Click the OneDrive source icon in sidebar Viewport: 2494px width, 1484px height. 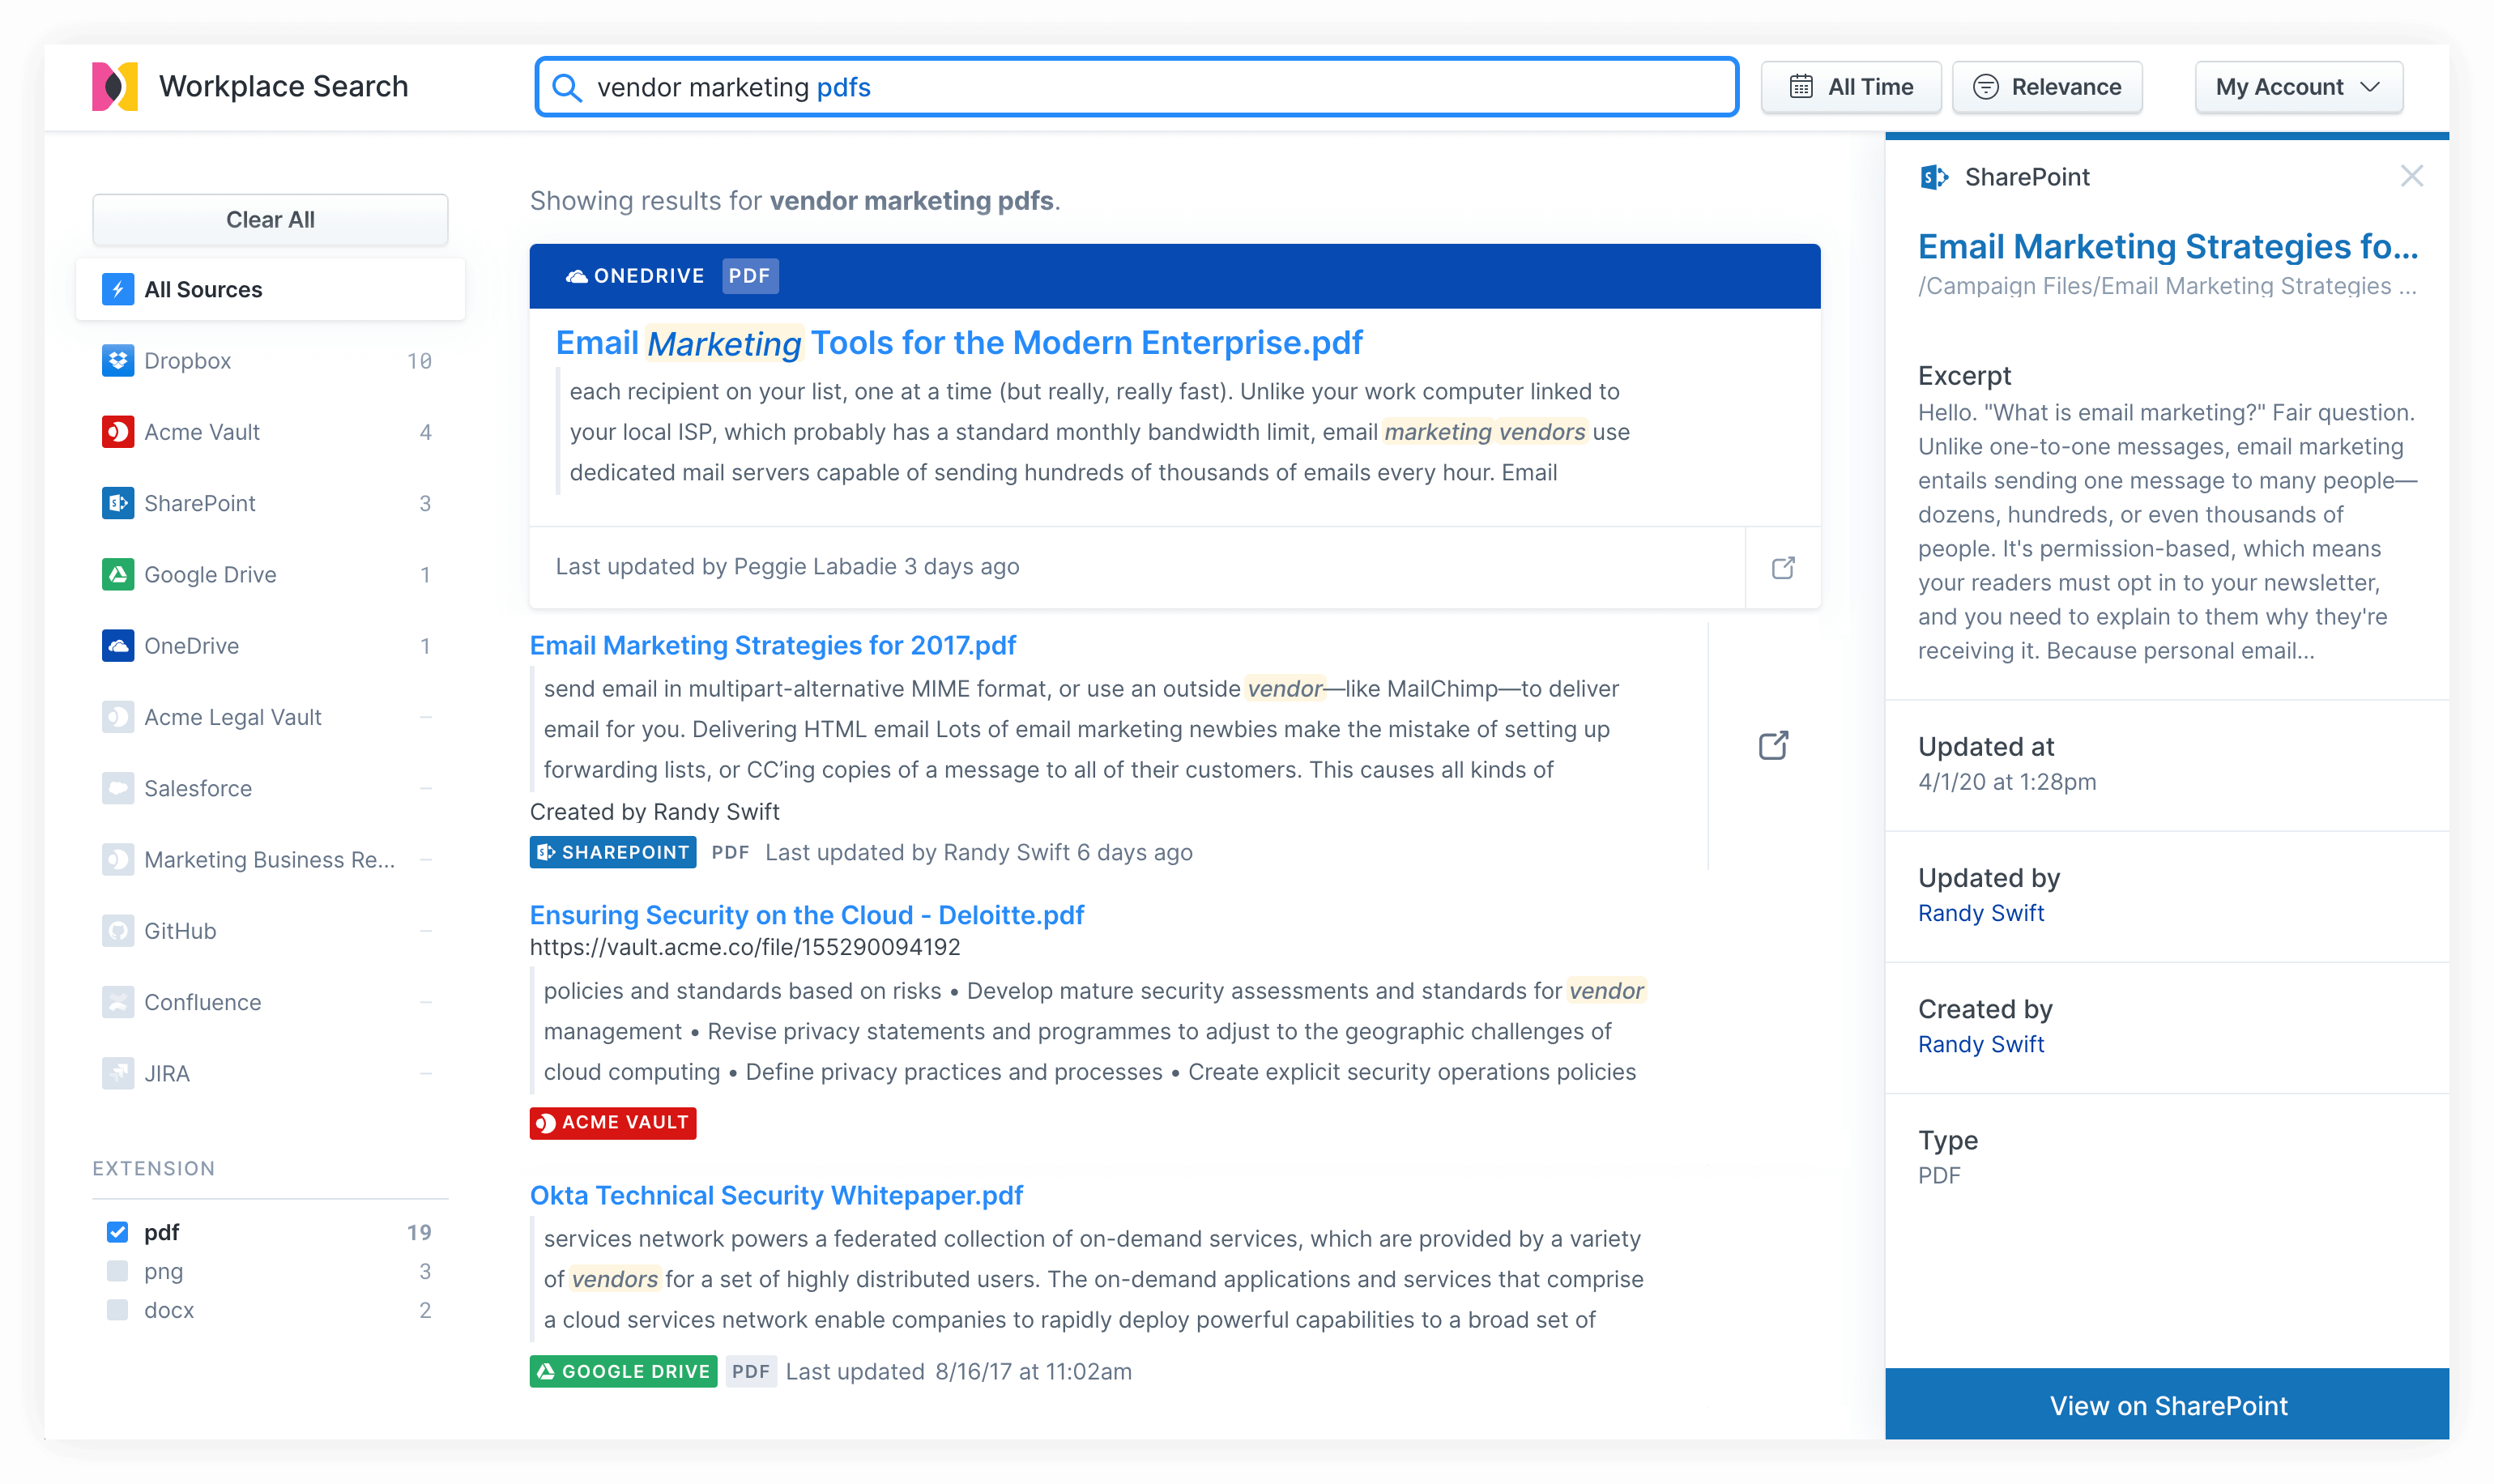[x=115, y=645]
